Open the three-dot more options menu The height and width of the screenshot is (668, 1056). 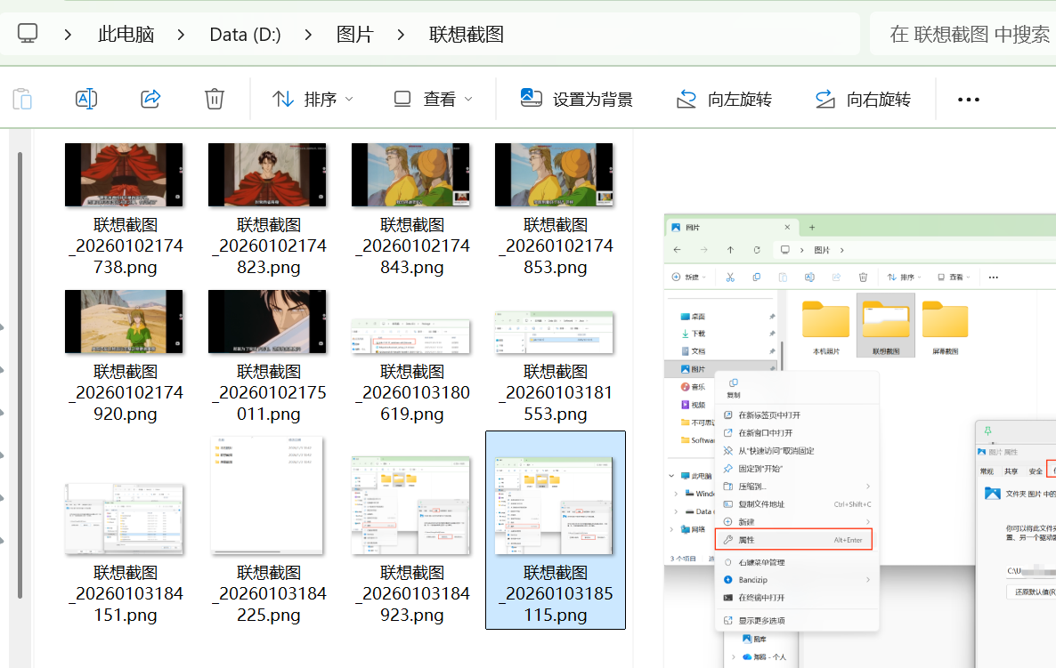click(x=969, y=100)
